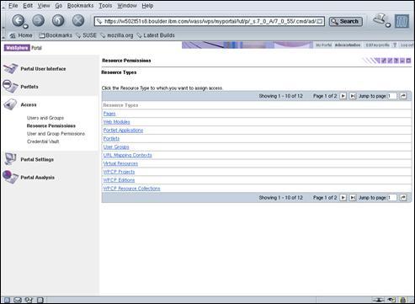Open User and Group Permissions
The width and height of the screenshot is (415, 304).
pos(56,134)
